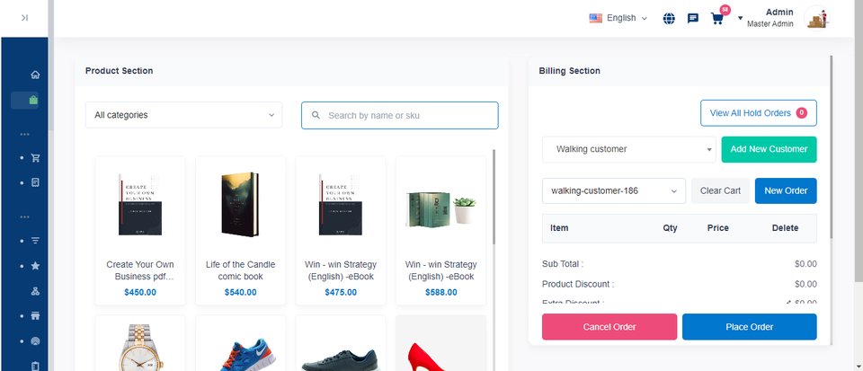Expand the English language selector
Image resolution: width=863 pixels, height=371 pixels.
(x=618, y=18)
